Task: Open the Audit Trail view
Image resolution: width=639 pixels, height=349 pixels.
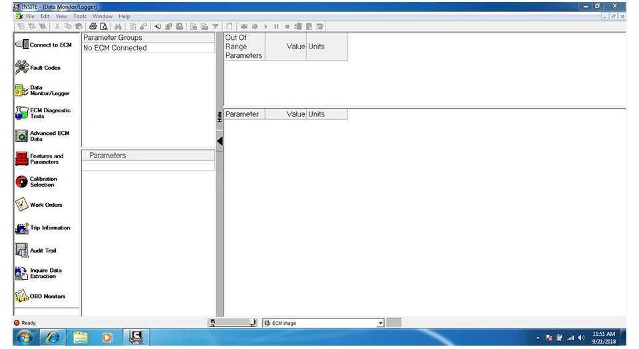Action: 36,250
